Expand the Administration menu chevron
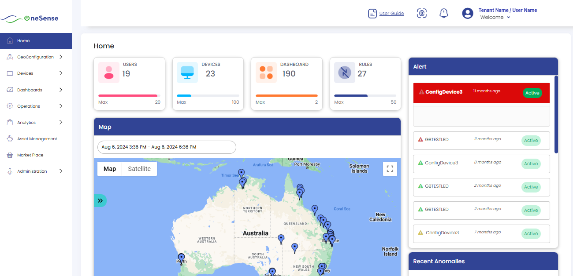The width and height of the screenshot is (573, 276). [x=61, y=171]
